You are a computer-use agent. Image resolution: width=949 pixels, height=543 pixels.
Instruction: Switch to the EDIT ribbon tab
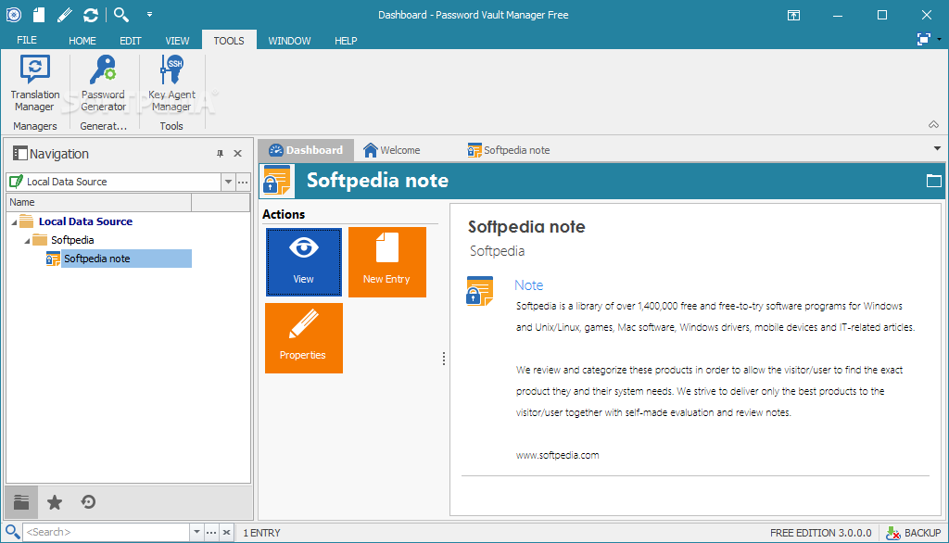coord(130,41)
